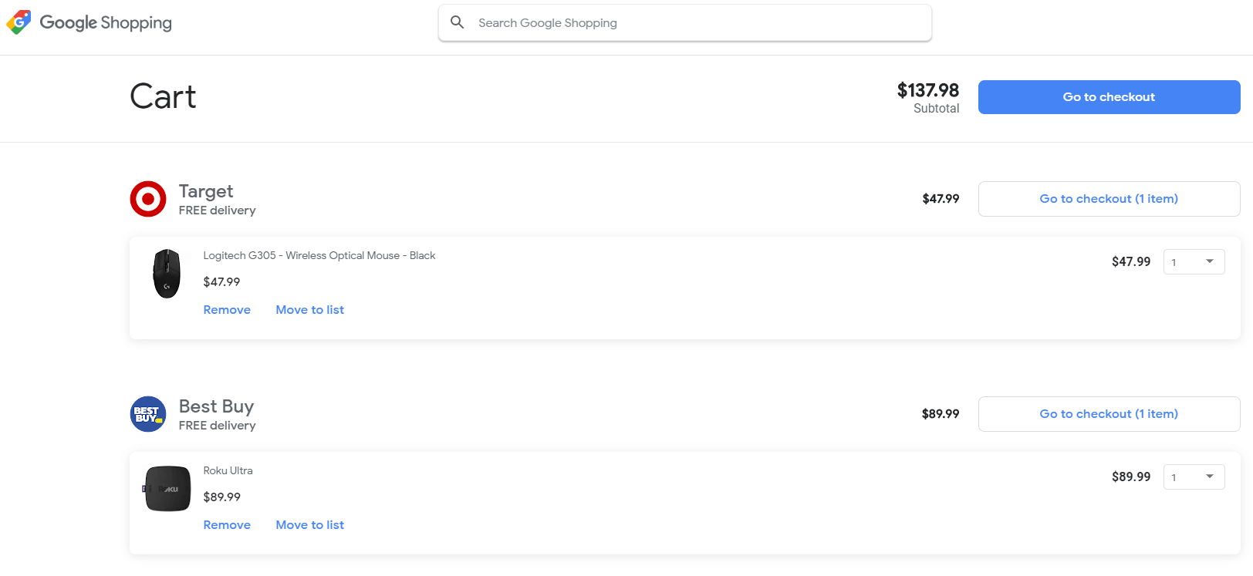Click Target store total $47.99

tap(941, 199)
